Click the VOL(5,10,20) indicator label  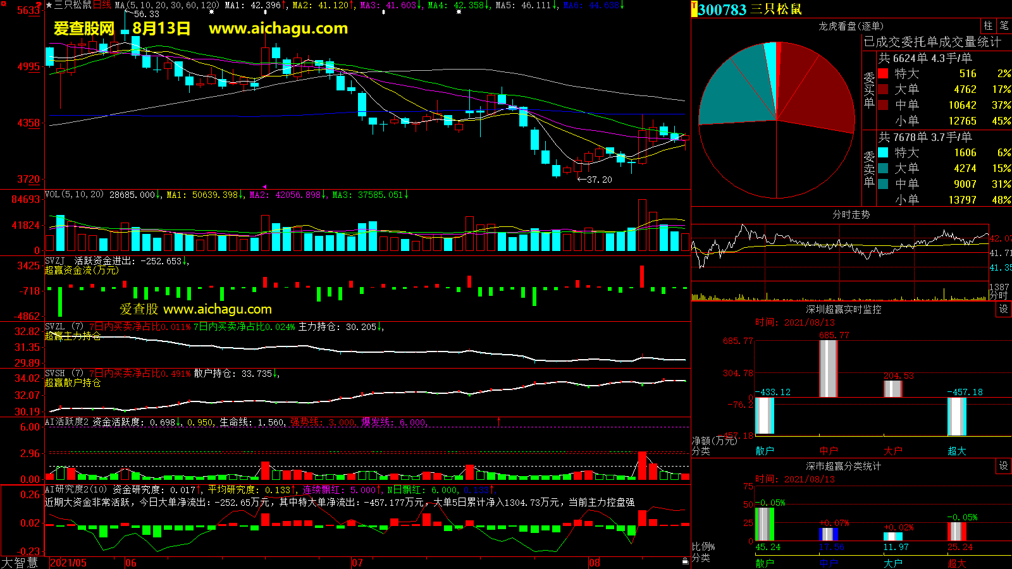click(x=74, y=195)
